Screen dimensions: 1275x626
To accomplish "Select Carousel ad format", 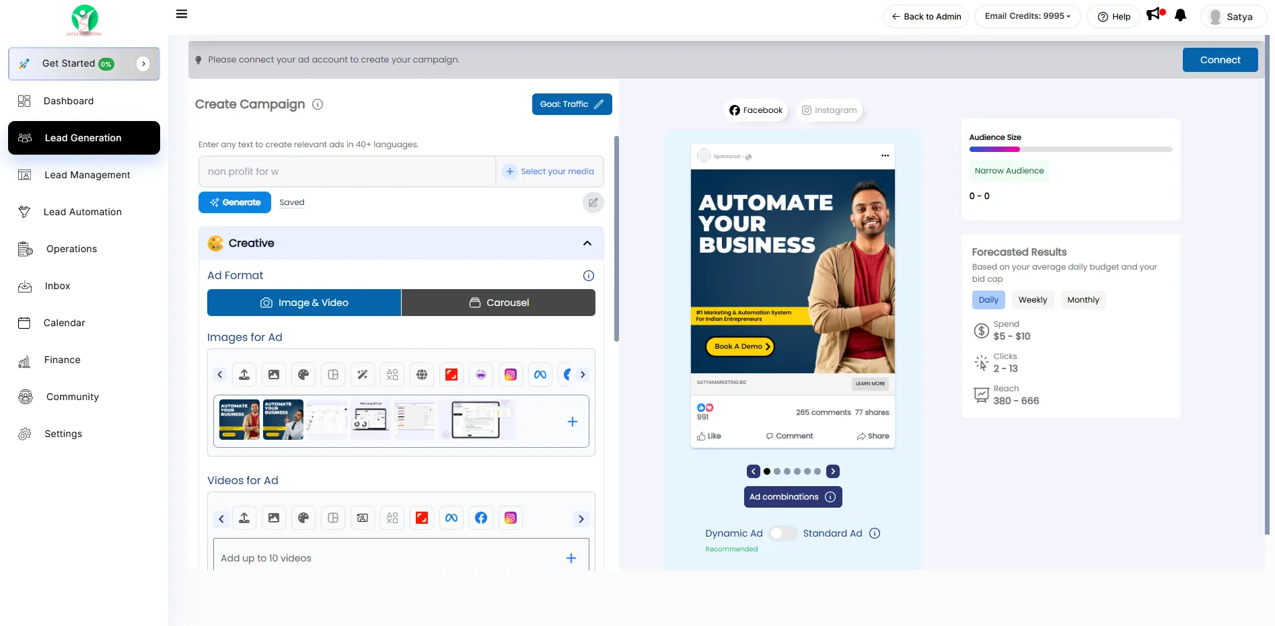I will click(x=499, y=303).
